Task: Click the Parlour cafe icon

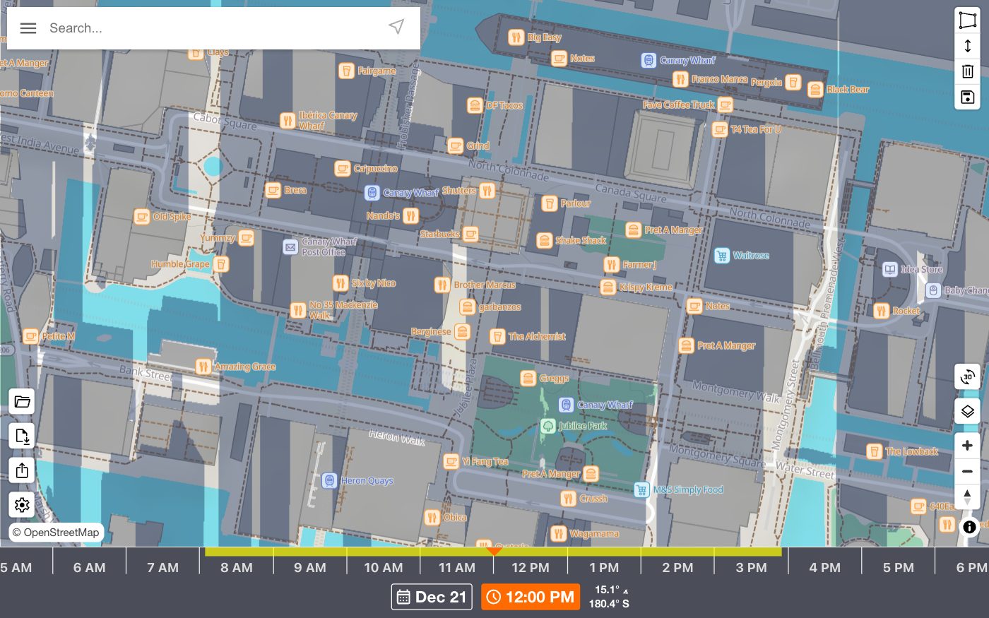Action: (549, 203)
